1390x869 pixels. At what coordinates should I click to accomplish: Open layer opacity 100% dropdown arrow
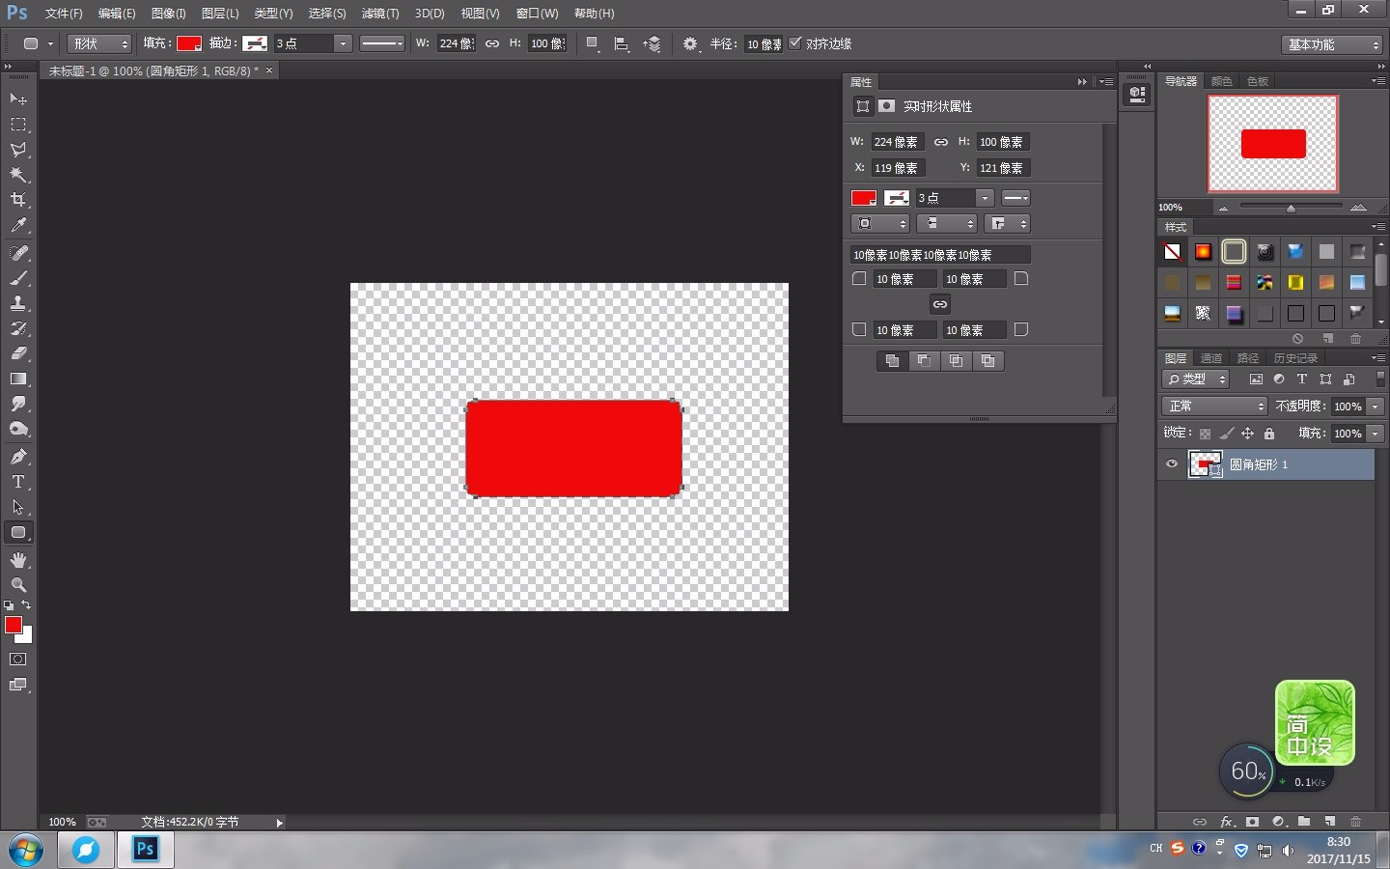point(1376,406)
